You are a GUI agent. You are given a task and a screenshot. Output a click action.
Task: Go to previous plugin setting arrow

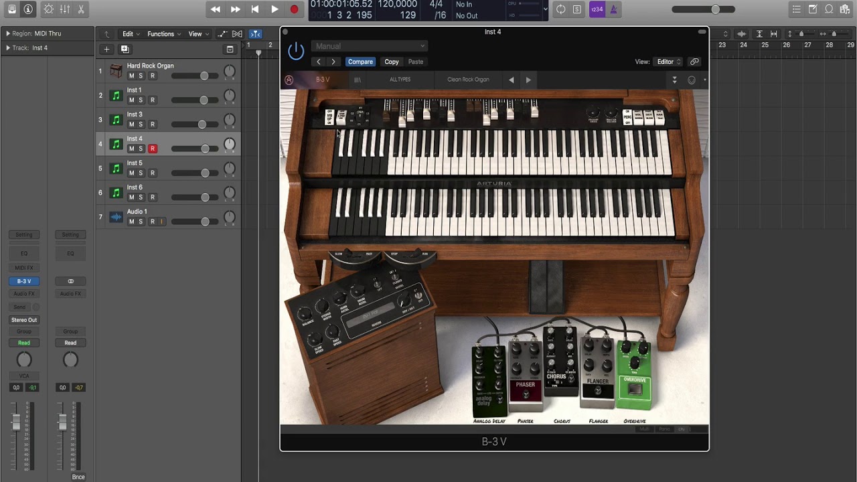tap(319, 62)
